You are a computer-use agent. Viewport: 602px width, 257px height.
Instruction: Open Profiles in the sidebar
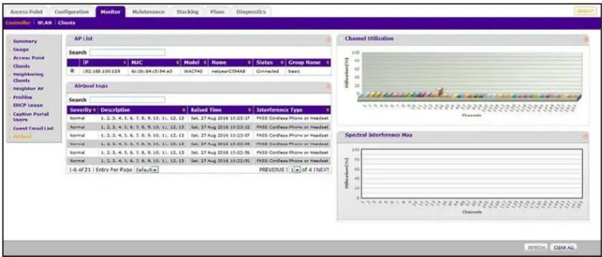click(x=22, y=97)
